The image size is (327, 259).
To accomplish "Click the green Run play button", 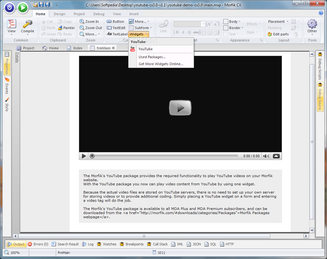I will point(22,8).
